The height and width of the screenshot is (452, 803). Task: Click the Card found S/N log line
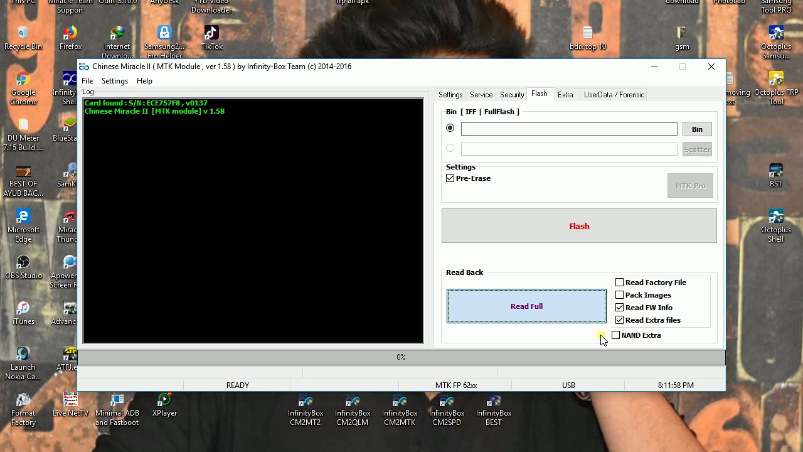pyautogui.click(x=146, y=103)
